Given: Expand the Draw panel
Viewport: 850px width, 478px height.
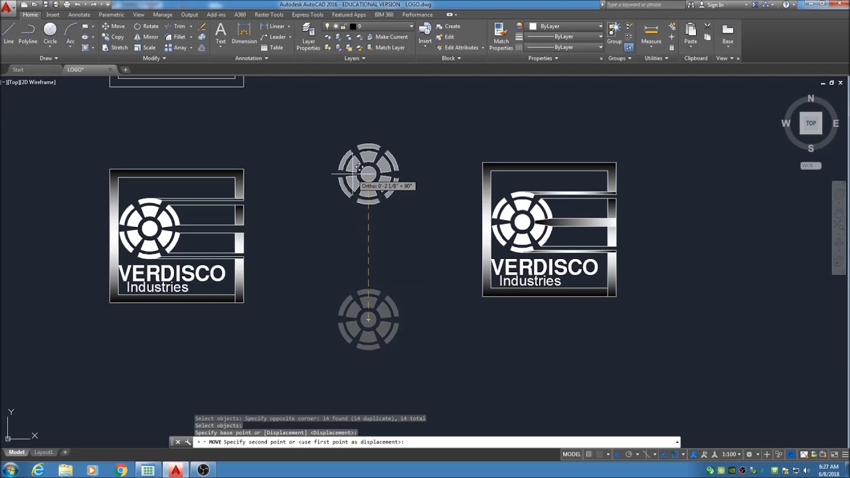Looking at the screenshot, I should pyautogui.click(x=47, y=58).
